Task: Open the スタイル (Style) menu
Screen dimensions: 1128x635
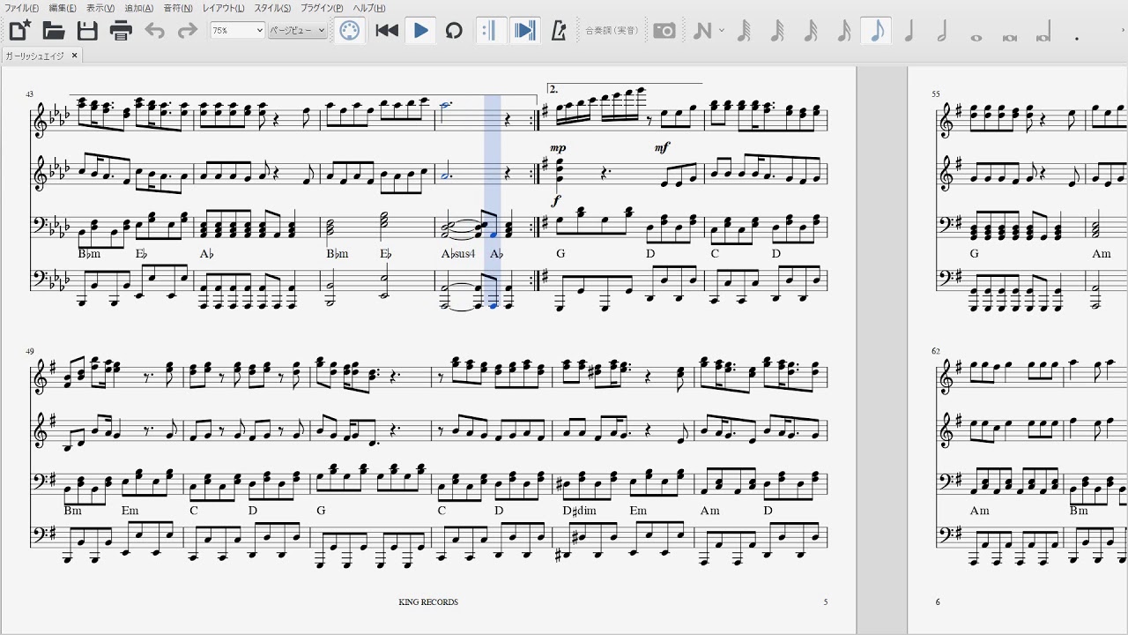Action: point(272,8)
